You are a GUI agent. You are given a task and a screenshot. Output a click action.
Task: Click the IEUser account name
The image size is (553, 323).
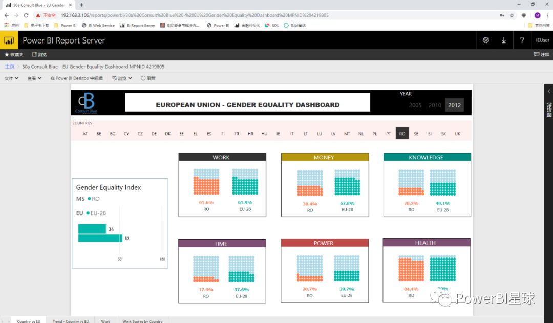pyautogui.click(x=542, y=40)
